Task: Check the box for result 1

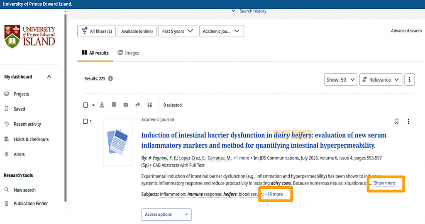Action: click(85, 122)
